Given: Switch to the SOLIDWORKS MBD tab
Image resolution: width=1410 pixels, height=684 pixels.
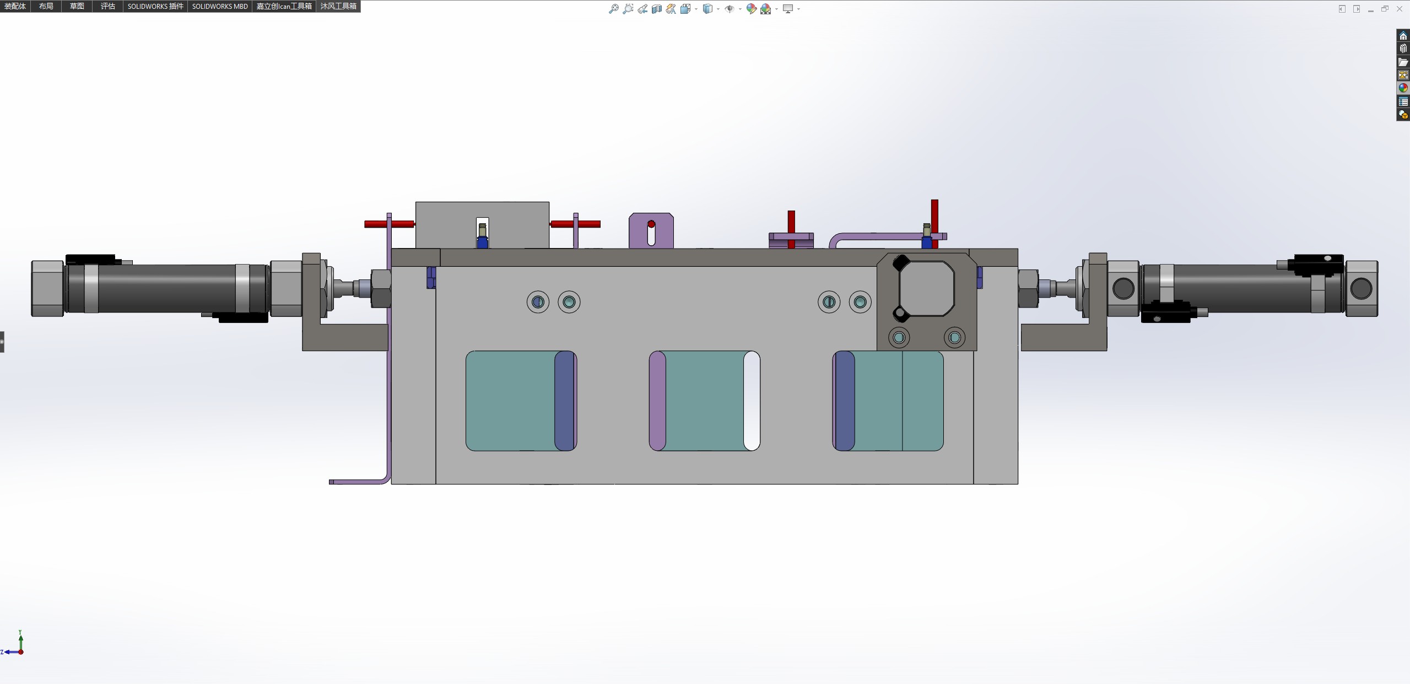Looking at the screenshot, I should point(220,6).
